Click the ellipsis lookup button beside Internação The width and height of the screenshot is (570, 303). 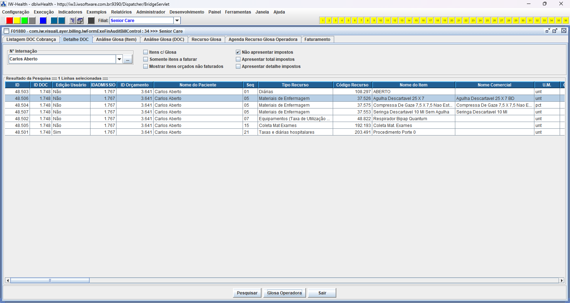[128, 59]
